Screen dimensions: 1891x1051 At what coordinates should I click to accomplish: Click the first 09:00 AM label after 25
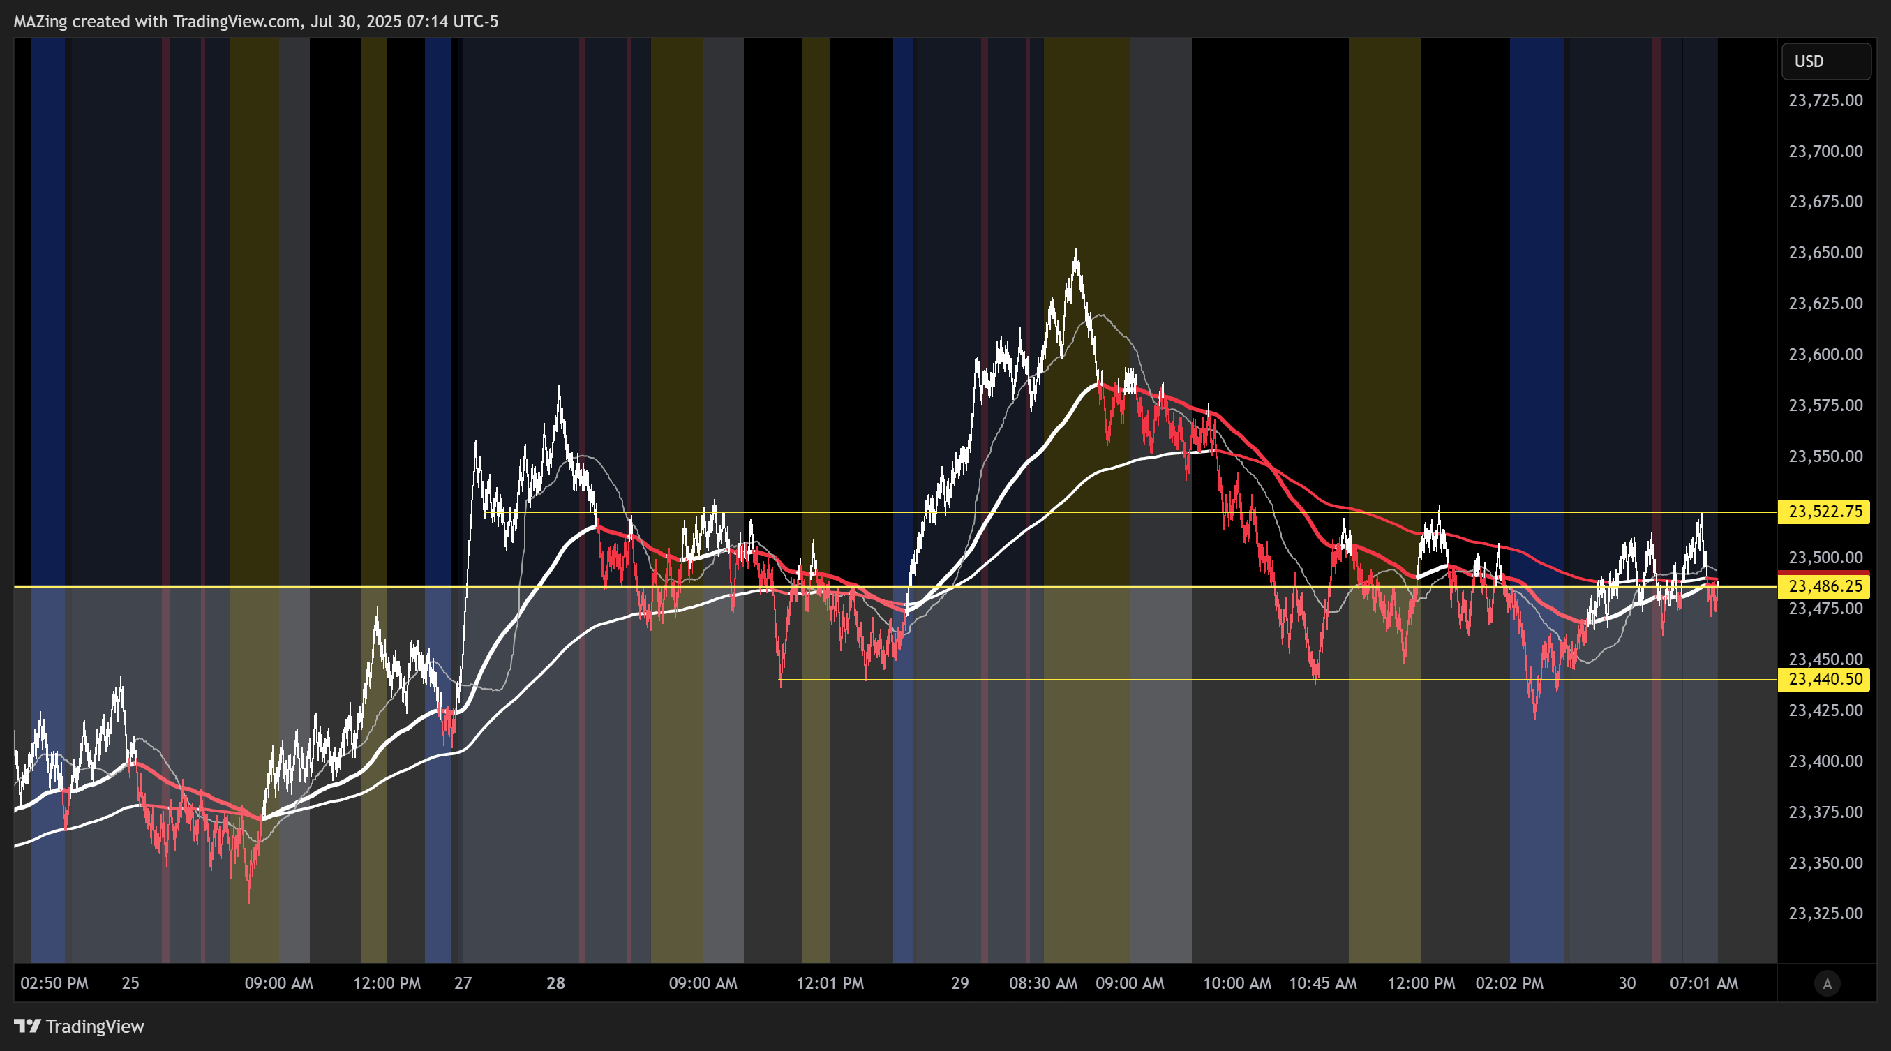point(278,983)
